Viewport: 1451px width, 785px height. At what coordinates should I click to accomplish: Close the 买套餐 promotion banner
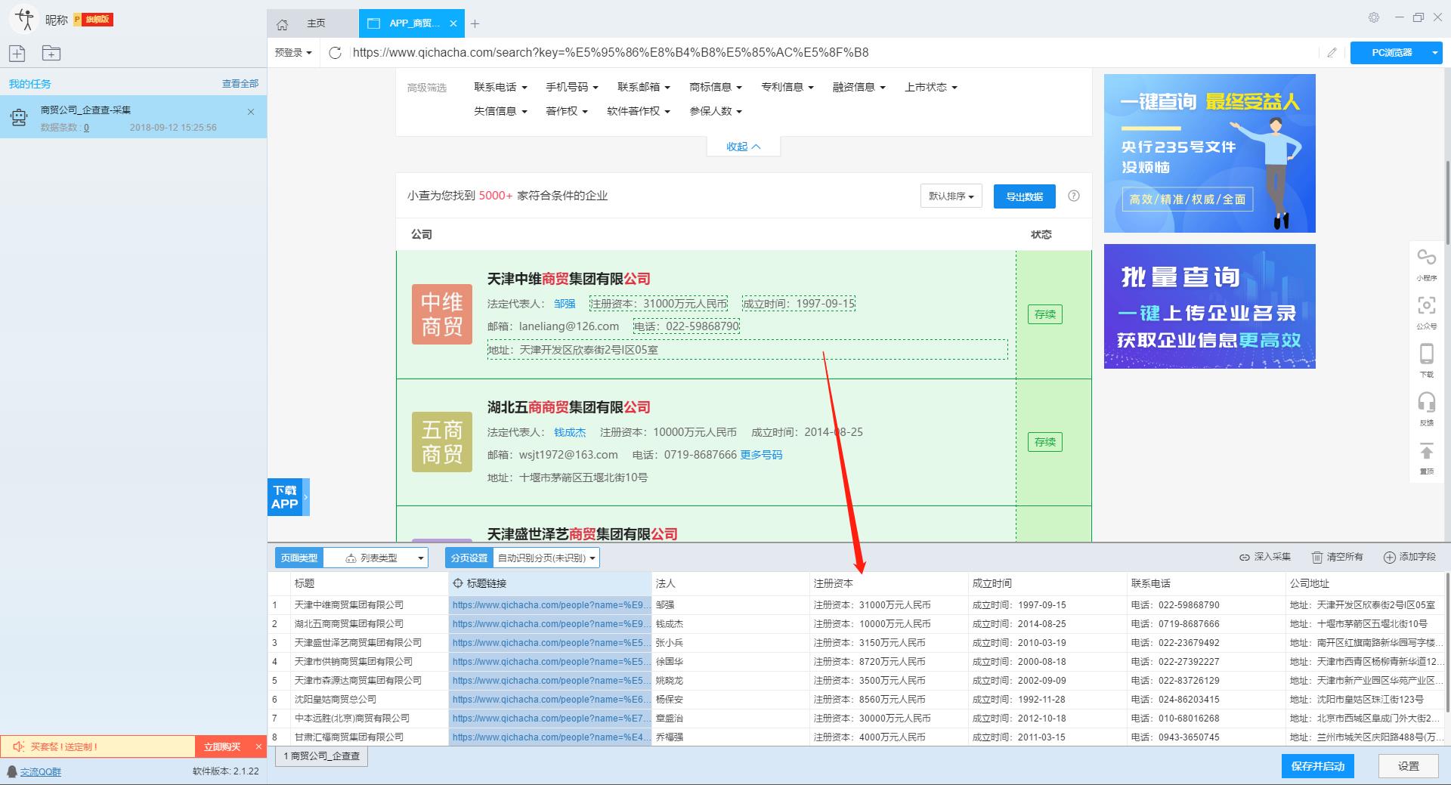coord(258,746)
